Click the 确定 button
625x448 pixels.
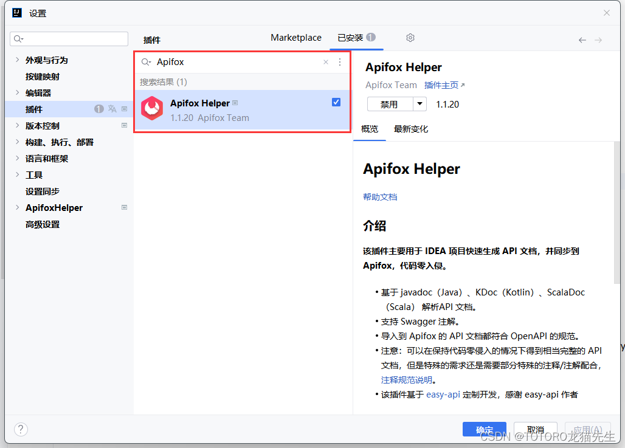pos(484,429)
